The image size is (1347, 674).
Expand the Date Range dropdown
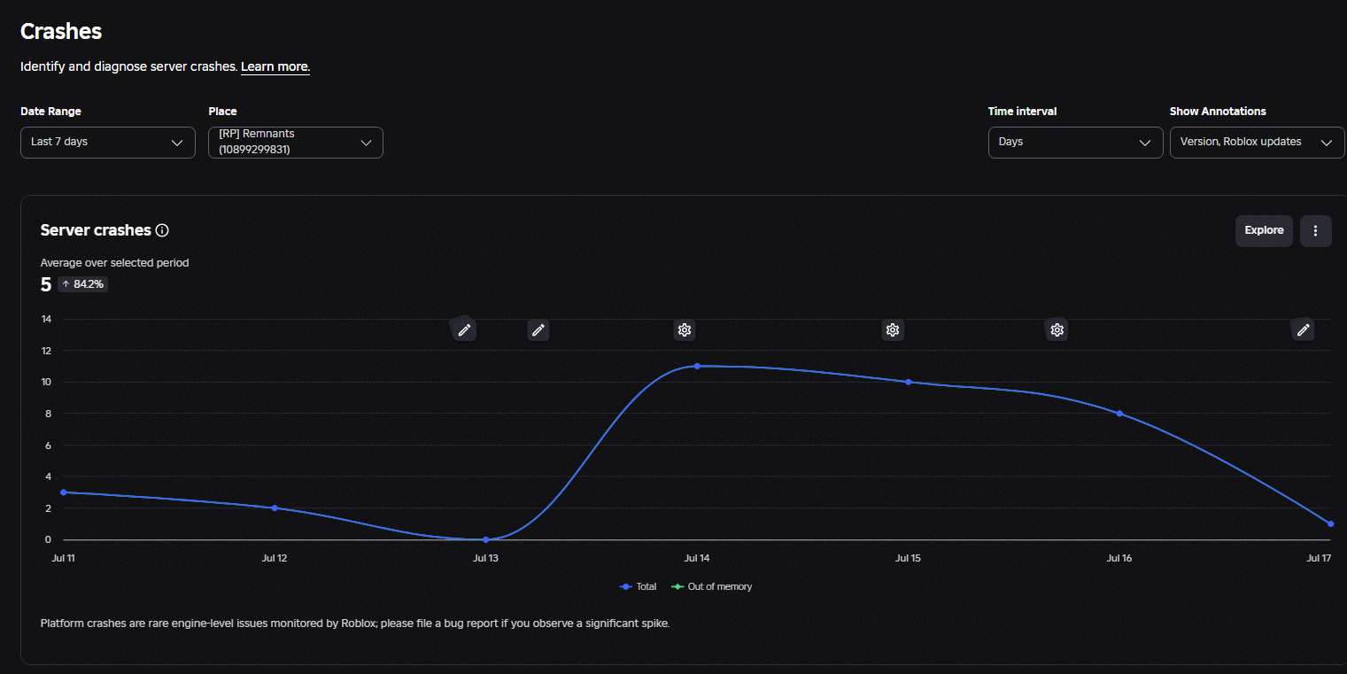click(108, 143)
